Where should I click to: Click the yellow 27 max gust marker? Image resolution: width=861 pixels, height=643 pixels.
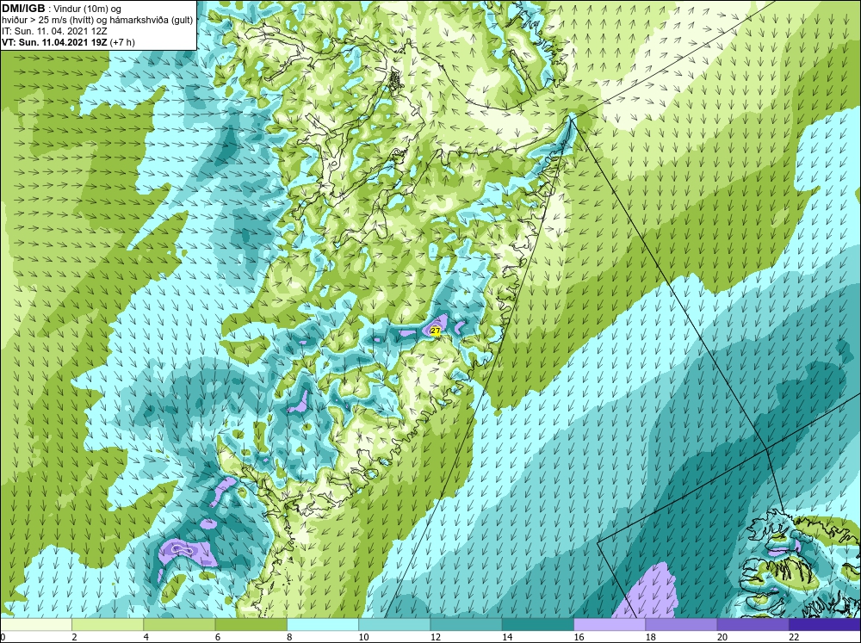coord(436,331)
